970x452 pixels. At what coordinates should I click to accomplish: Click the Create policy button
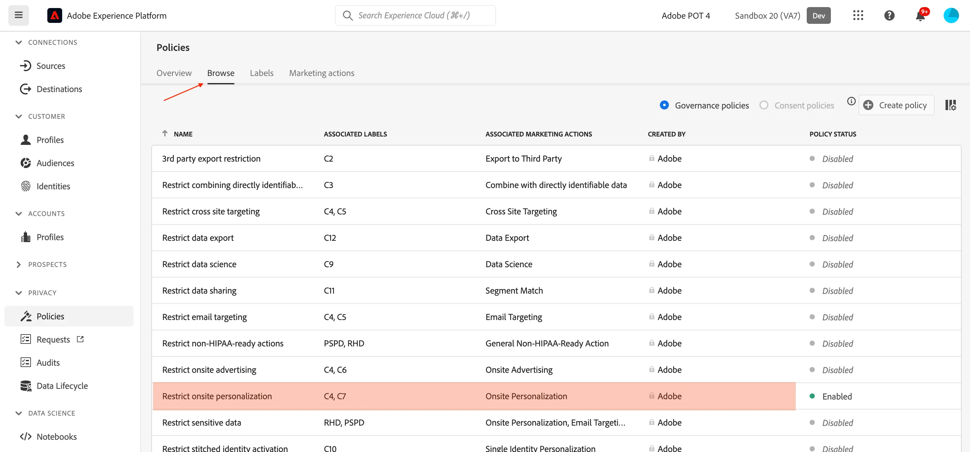click(x=896, y=105)
